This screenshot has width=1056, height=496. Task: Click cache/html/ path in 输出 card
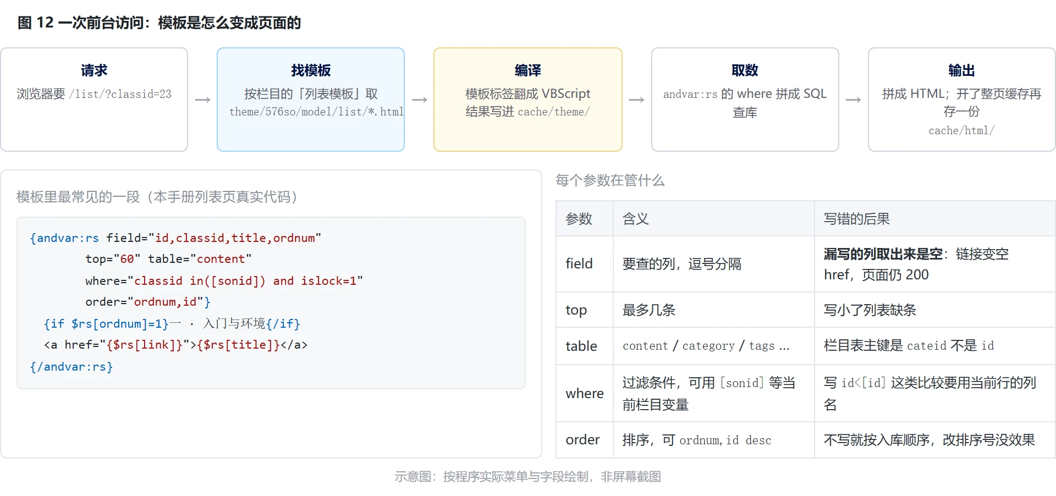point(961,130)
